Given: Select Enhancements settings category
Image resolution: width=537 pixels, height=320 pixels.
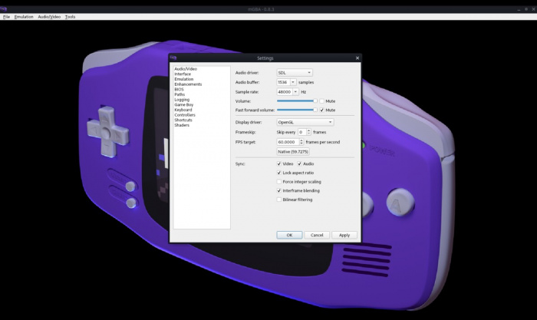Looking at the screenshot, I should (x=188, y=84).
